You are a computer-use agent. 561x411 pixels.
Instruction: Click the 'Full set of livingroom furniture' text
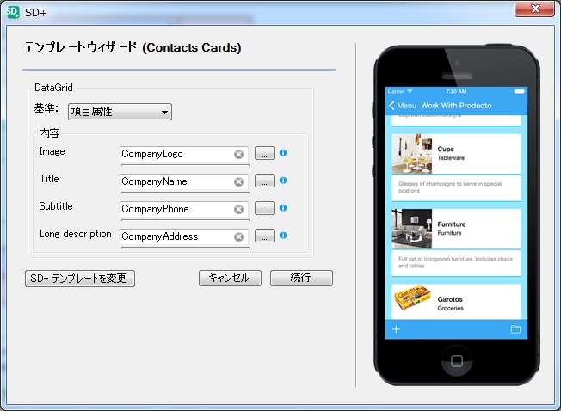[x=455, y=262]
